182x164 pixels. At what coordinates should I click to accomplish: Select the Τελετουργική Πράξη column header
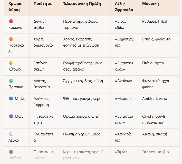pyautogui.click(x=82, y=4)
